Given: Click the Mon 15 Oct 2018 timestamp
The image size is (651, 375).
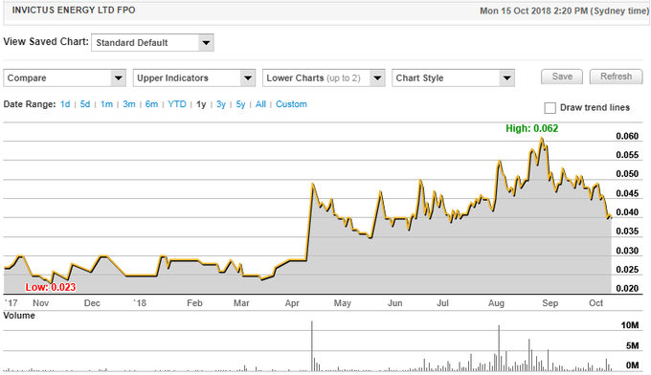Looking at the screenshot, I should (564, 11).
